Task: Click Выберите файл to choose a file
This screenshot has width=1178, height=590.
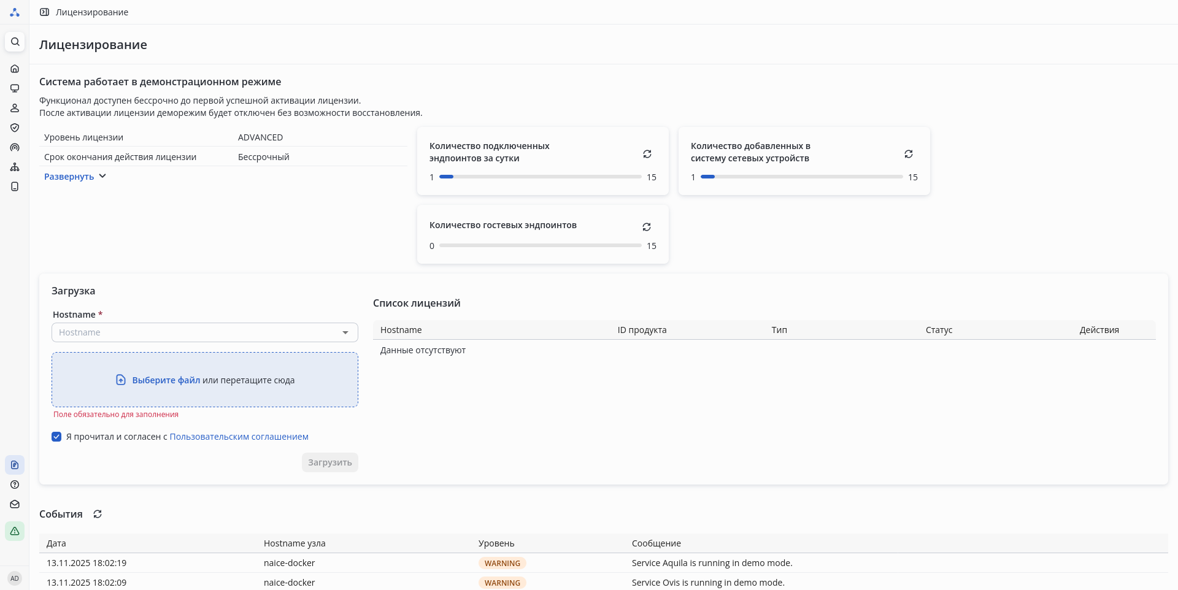Action: (x=166, y=380)
